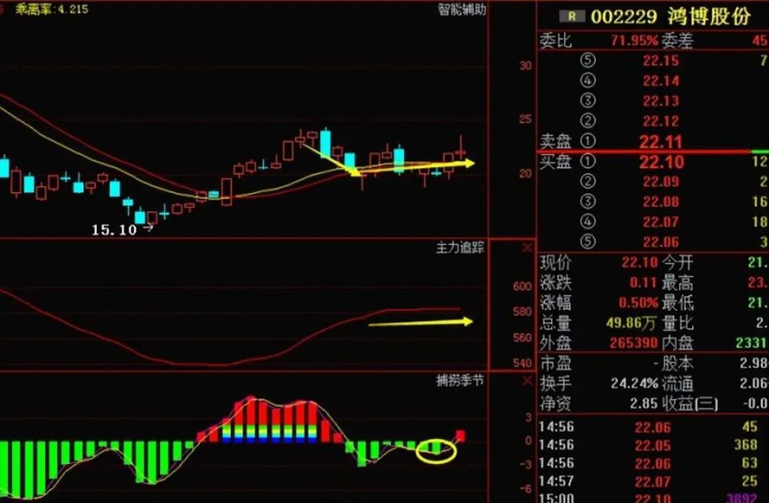Select the 捕捞季节 indicator title
769x503 pixels.
[x=460, y=380]
